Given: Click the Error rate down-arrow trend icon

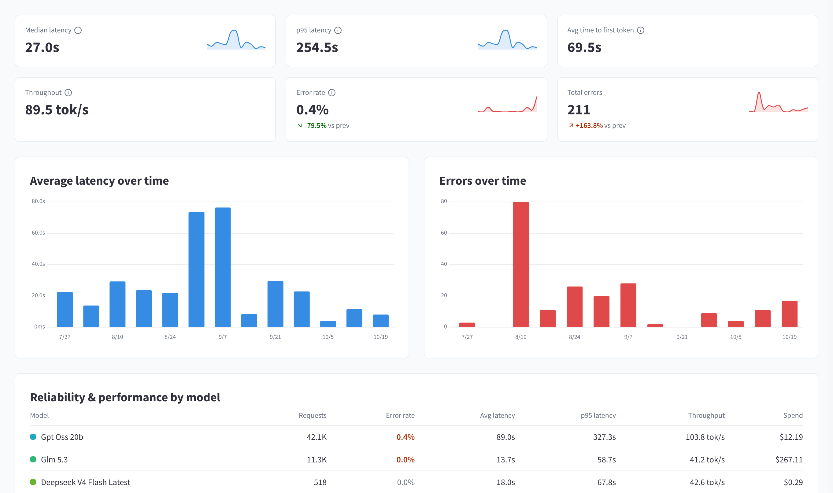Looking at the screenshot, I should click(x=300, y=125).
